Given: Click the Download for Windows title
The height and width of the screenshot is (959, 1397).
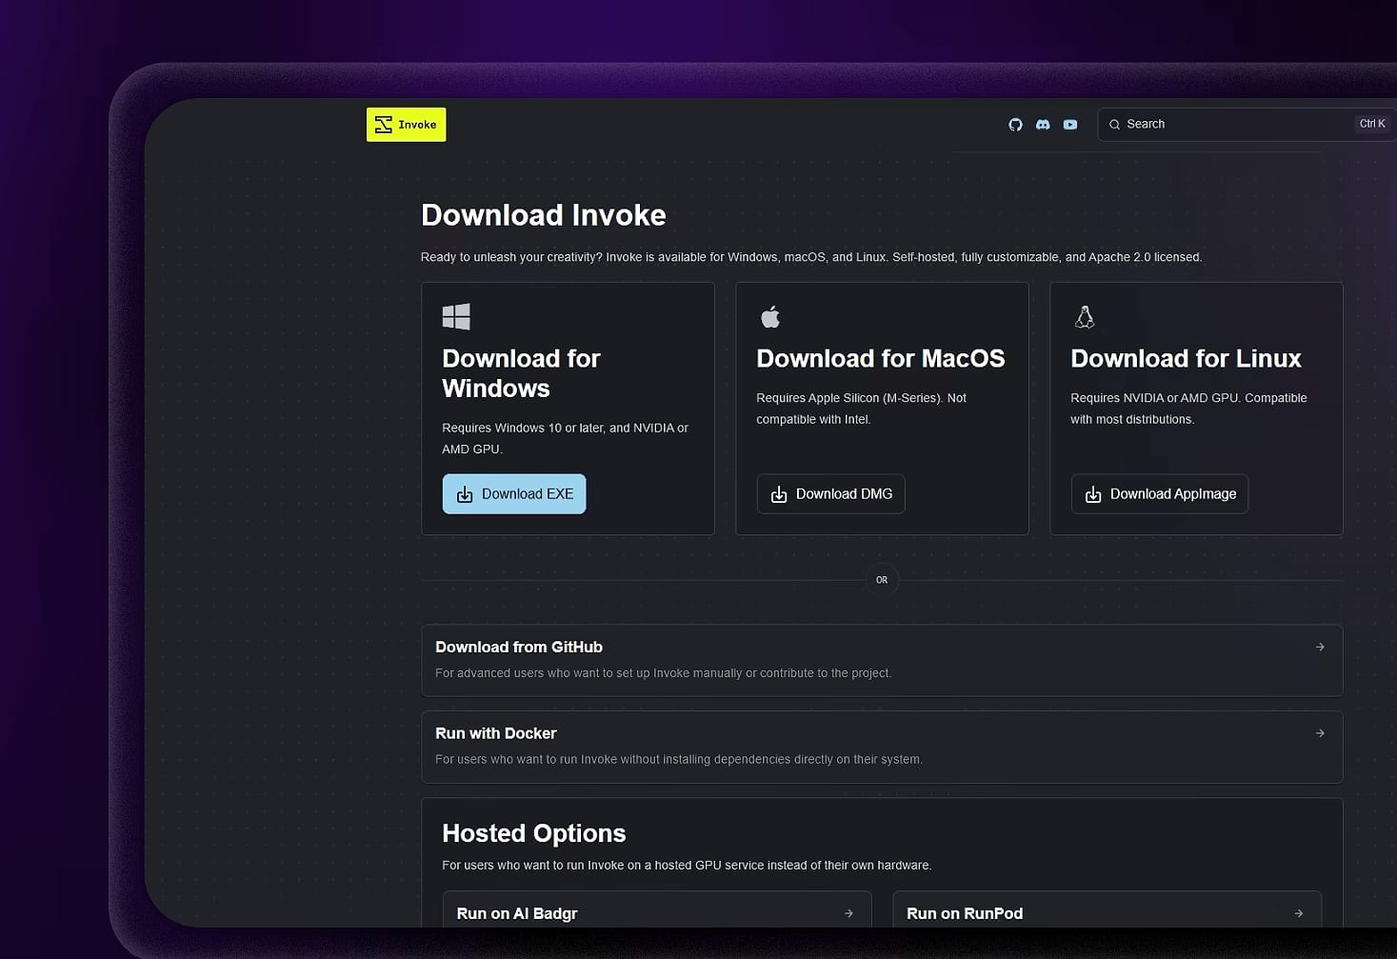Looking at the screenshot, I should [521, 373].
